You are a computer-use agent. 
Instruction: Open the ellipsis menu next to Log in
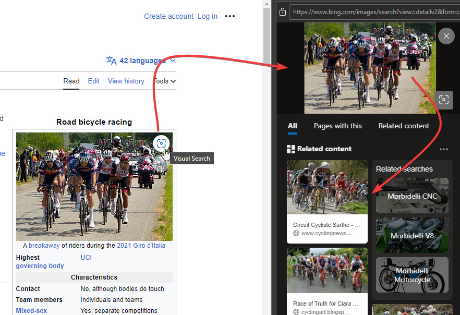point(230,16)
